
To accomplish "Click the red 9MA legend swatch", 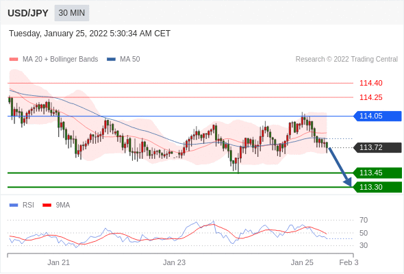I will coord(47,206).
